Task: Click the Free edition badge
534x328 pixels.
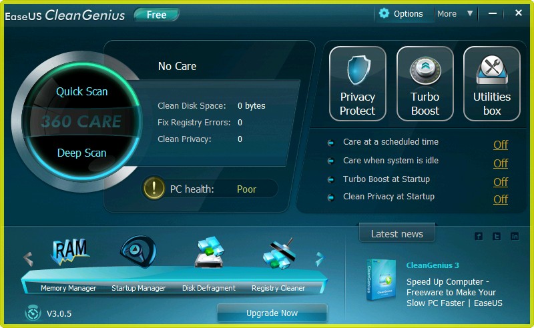Action: tap(156, 15)
